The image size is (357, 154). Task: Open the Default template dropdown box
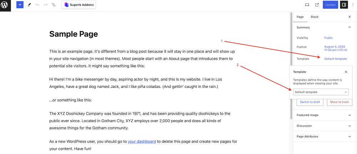(x=321, y=92)
